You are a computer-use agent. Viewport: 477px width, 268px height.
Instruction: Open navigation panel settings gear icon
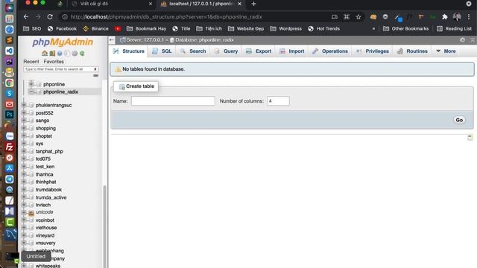click(75, 53)
